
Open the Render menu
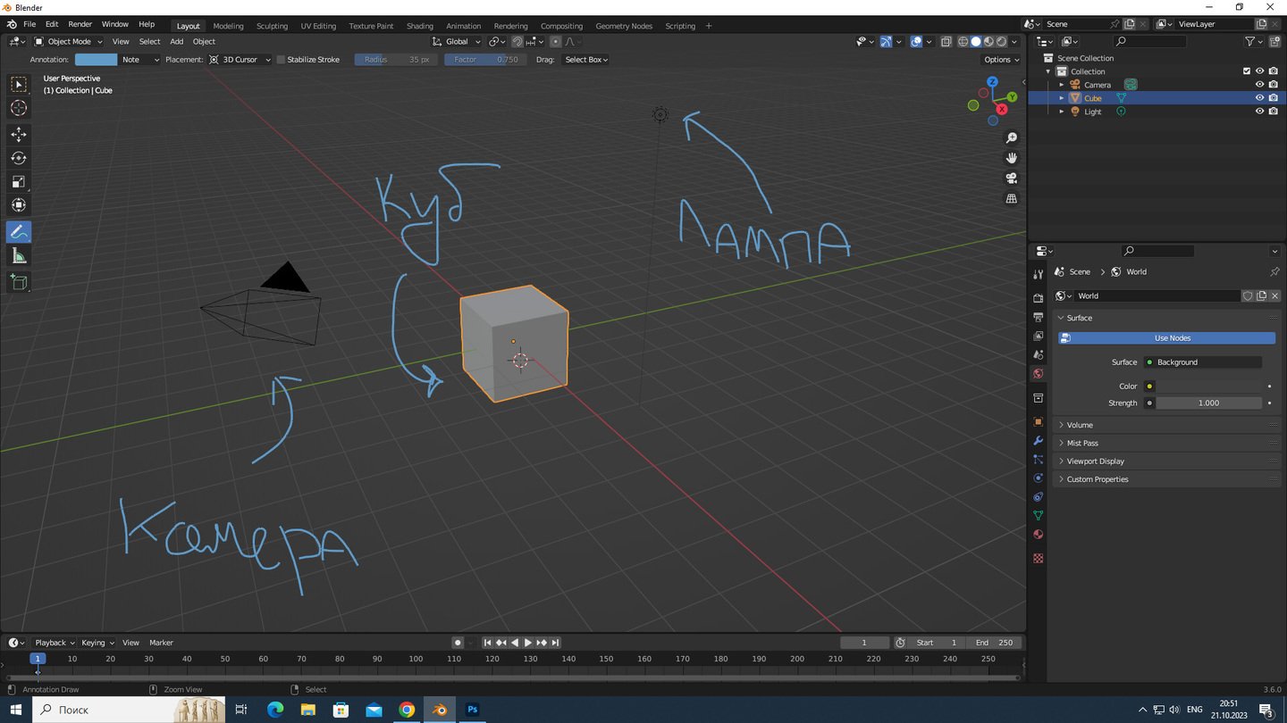pyautogui.click(x=80, y=24)
